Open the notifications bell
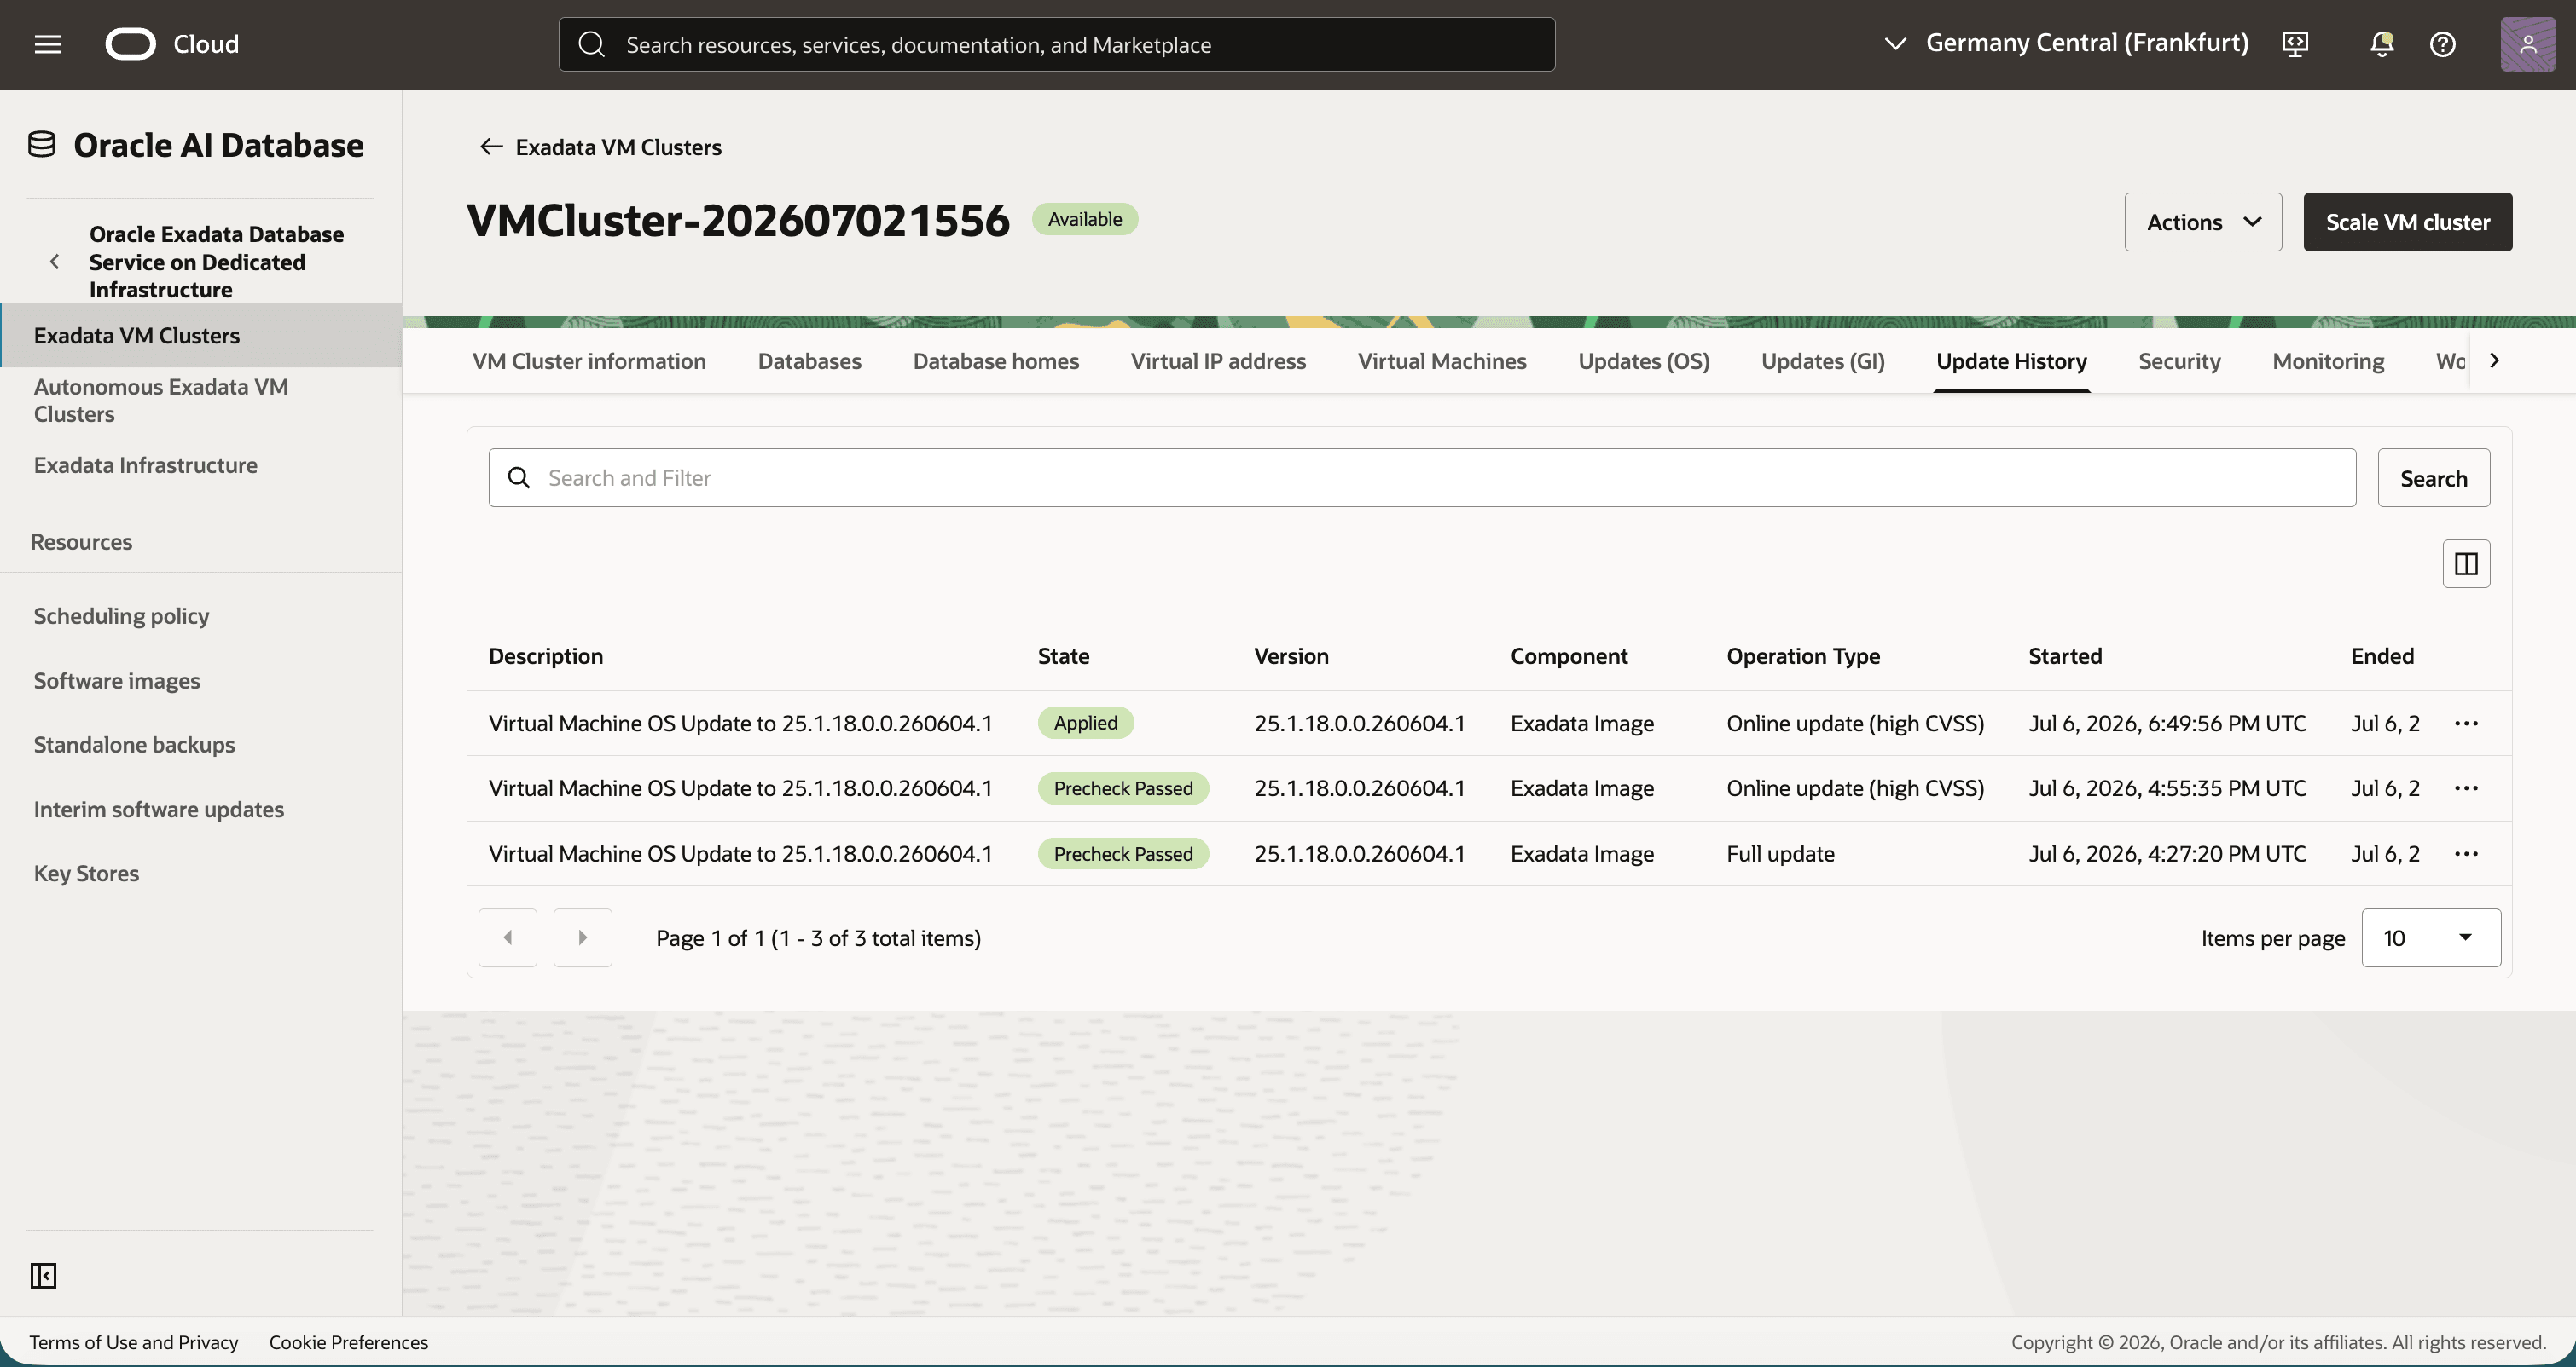The image size is (2576, 1367). [2382, 44]
